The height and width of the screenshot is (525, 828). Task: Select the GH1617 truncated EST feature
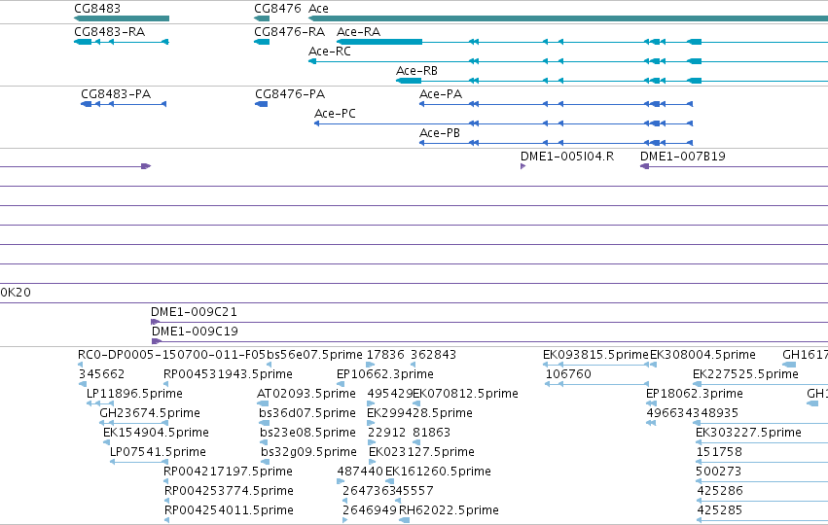(x=789, y=365)
